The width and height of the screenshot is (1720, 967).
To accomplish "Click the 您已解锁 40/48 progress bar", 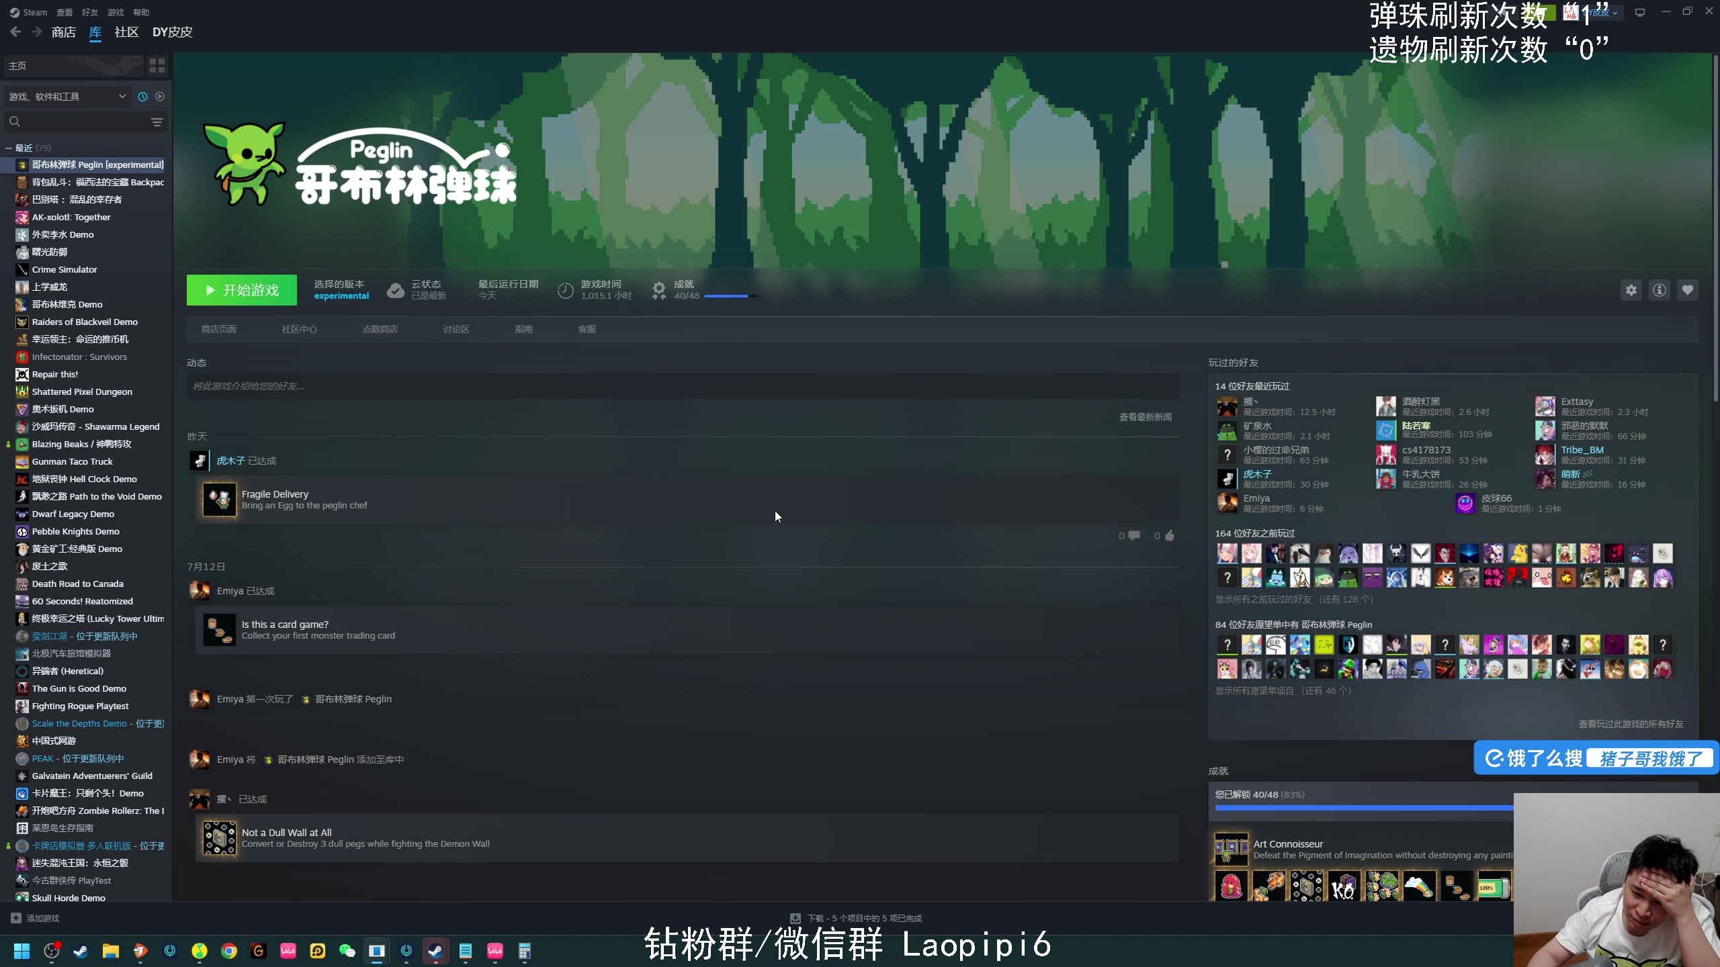I will click(1364, 808).
